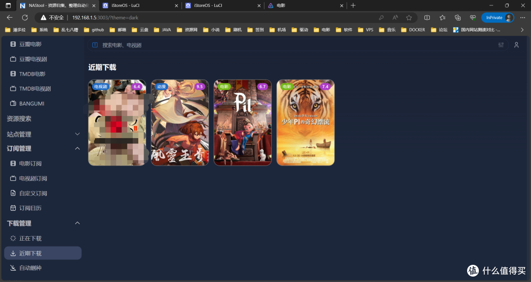
Task: Go back in the browser
Action: point(9,18)
